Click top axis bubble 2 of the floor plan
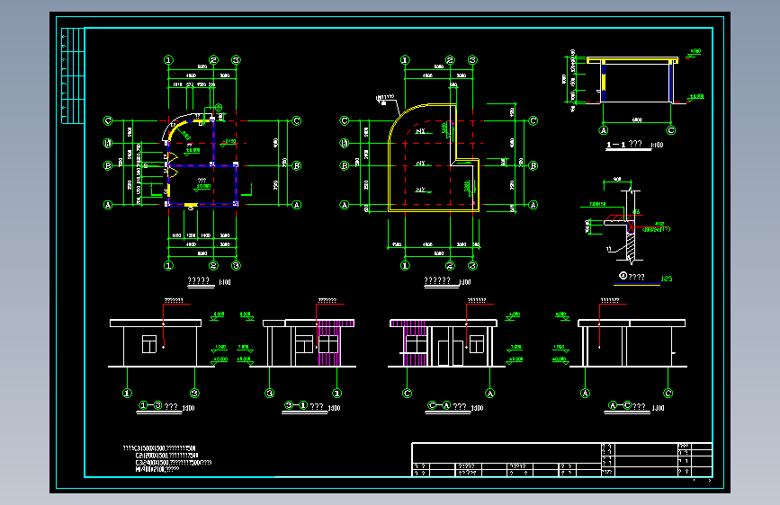Screen dimensions: 780x505 click(213, 60)
